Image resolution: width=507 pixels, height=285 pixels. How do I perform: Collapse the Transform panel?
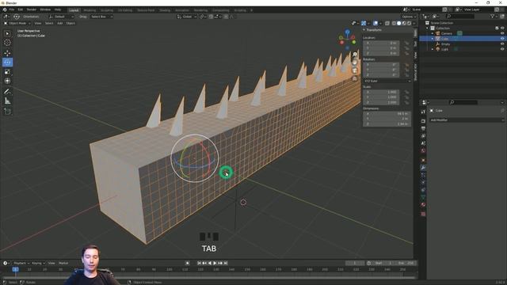coord(364,30)
